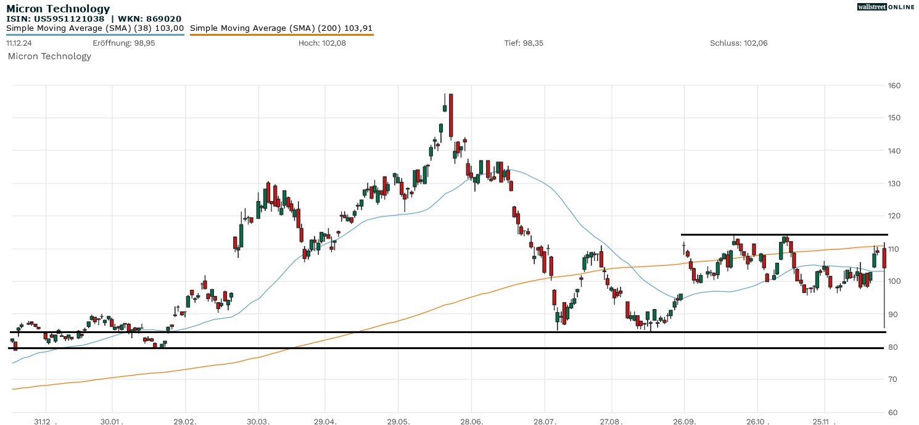
Task: Click the 11.12.24 date label
Action: point(19,43)
